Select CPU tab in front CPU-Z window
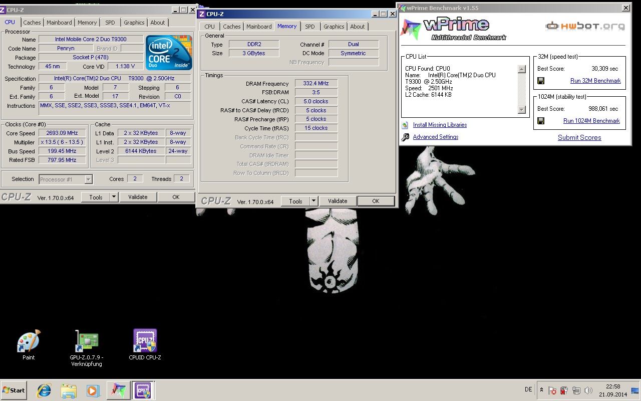Viewport: 641px width, 401px height. [210, 27]
